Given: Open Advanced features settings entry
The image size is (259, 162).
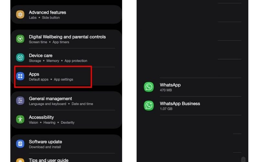Looking at the screenshot, I should (66, 15).
